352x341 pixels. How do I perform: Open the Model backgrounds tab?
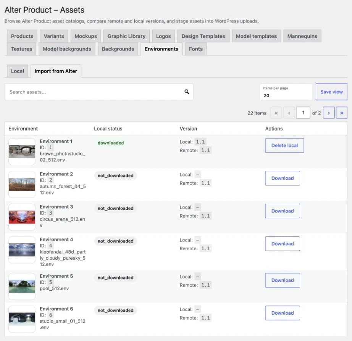click(67, 49)
